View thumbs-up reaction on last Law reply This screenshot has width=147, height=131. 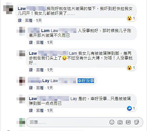[131, 108]
